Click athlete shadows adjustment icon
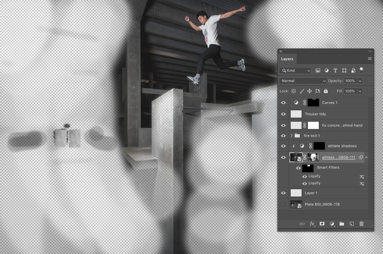The width and height of the screenshot is (383, 254). 302,146
